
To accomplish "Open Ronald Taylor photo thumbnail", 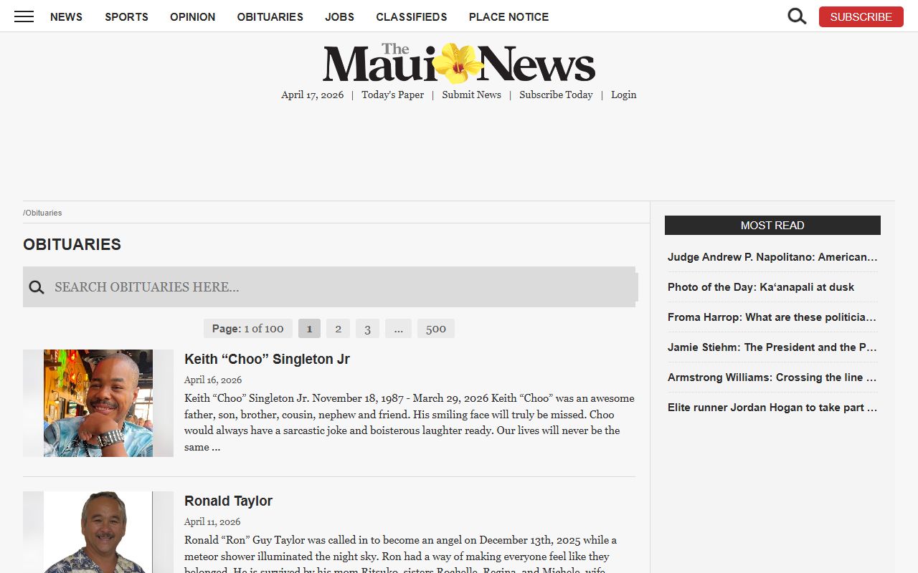I will pos(98,532).
